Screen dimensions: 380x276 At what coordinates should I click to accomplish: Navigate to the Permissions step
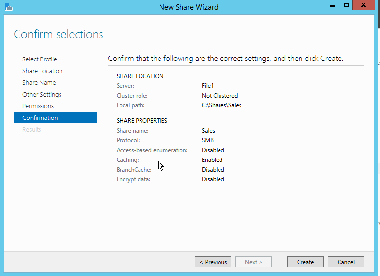pos(38,106)
